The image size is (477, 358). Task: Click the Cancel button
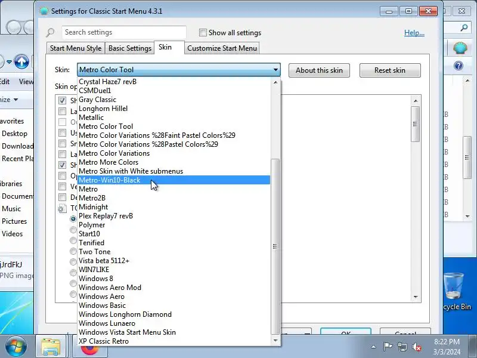pos(405,332)
